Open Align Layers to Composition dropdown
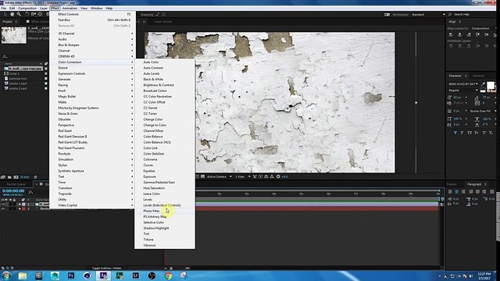The width and height of the screenshot is (500, 281). (483, 28)
